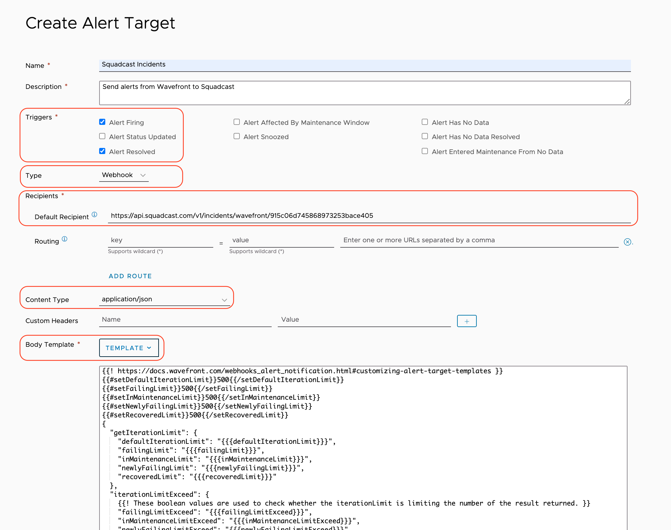The image size is (671, 530).
Task: Click the Routing value field
Action: (x=282, y=240)
